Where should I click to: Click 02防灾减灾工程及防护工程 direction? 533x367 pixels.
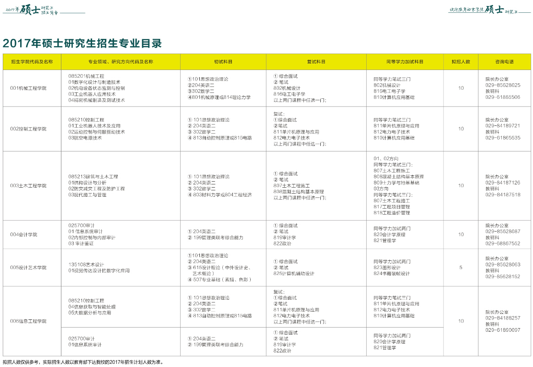tap(97, 189)
